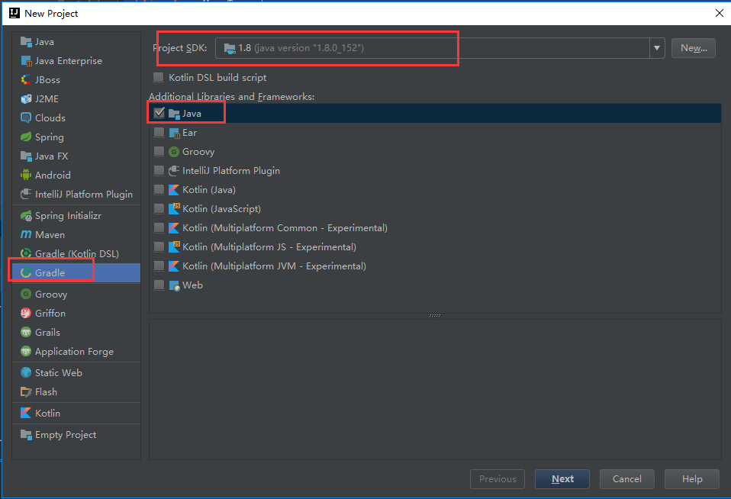731x499 pixels.
Task: Select the Spring Initializr icon
Action: click(x=26, y=215)
